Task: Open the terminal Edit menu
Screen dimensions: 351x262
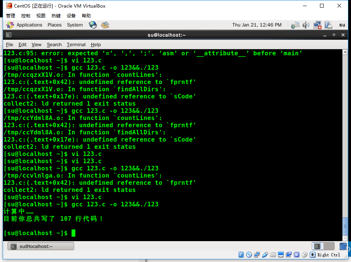Action: [x=22, y=45]
